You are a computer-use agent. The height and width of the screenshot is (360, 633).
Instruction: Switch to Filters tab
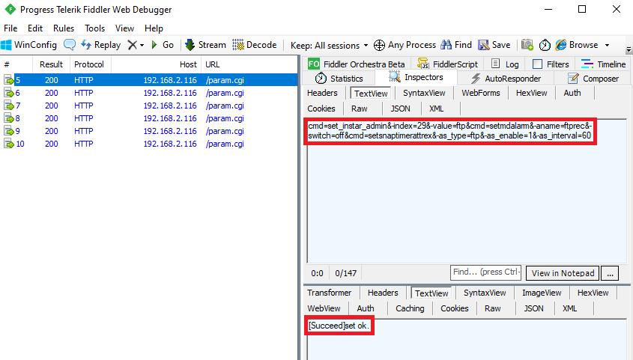(x=551, y=64)
